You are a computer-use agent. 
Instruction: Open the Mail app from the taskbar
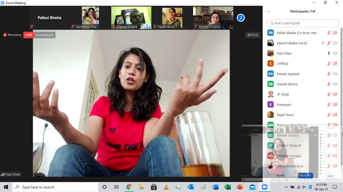point(252,187)
